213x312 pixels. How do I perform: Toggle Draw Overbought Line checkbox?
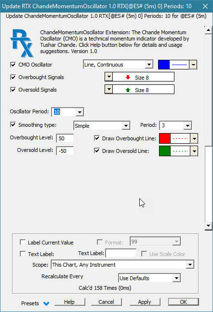click(x=97, y=138)
